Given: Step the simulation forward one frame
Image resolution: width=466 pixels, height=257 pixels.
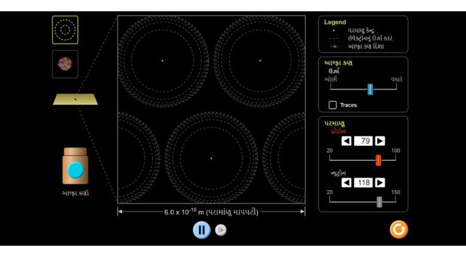Looking at the screenshot, I should point(221,230).
